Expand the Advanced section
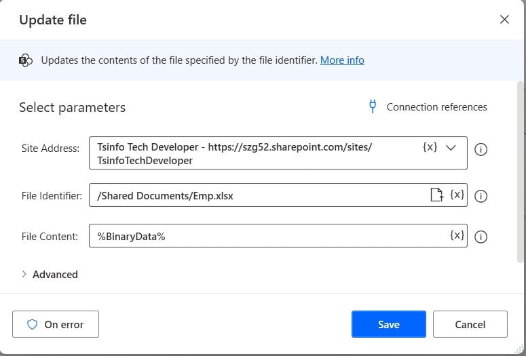526x356 pixels. click(50, 274)
